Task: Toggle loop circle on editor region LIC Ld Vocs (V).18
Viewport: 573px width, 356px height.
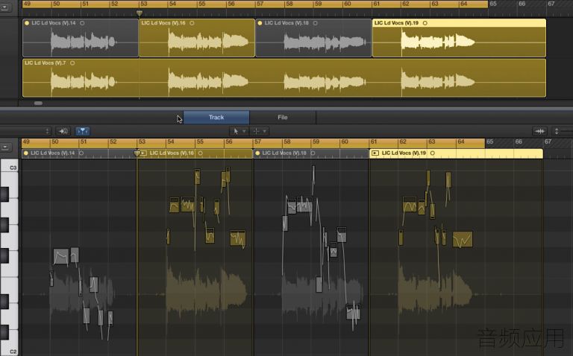Action: pyautogui.click(x=313, y=153)
